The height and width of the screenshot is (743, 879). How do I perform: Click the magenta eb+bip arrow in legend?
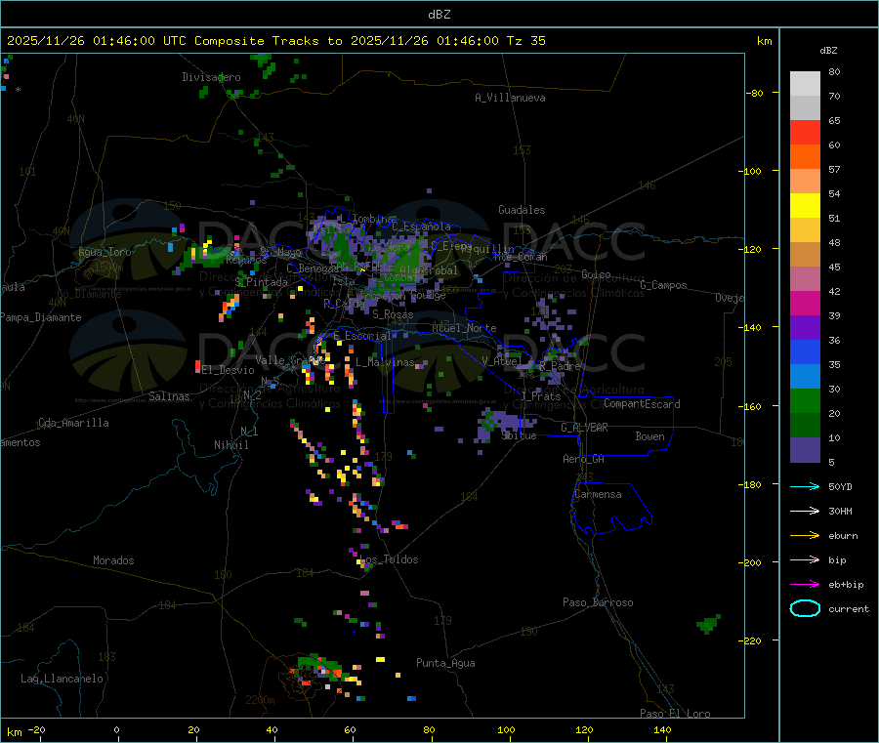(x=805, y=584)
